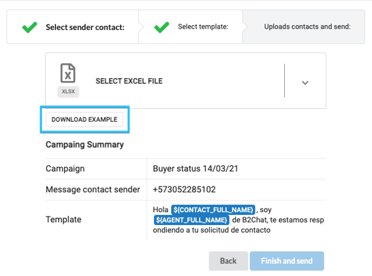
Task: Click the Download Example button
Action: (x=84, y=119)
